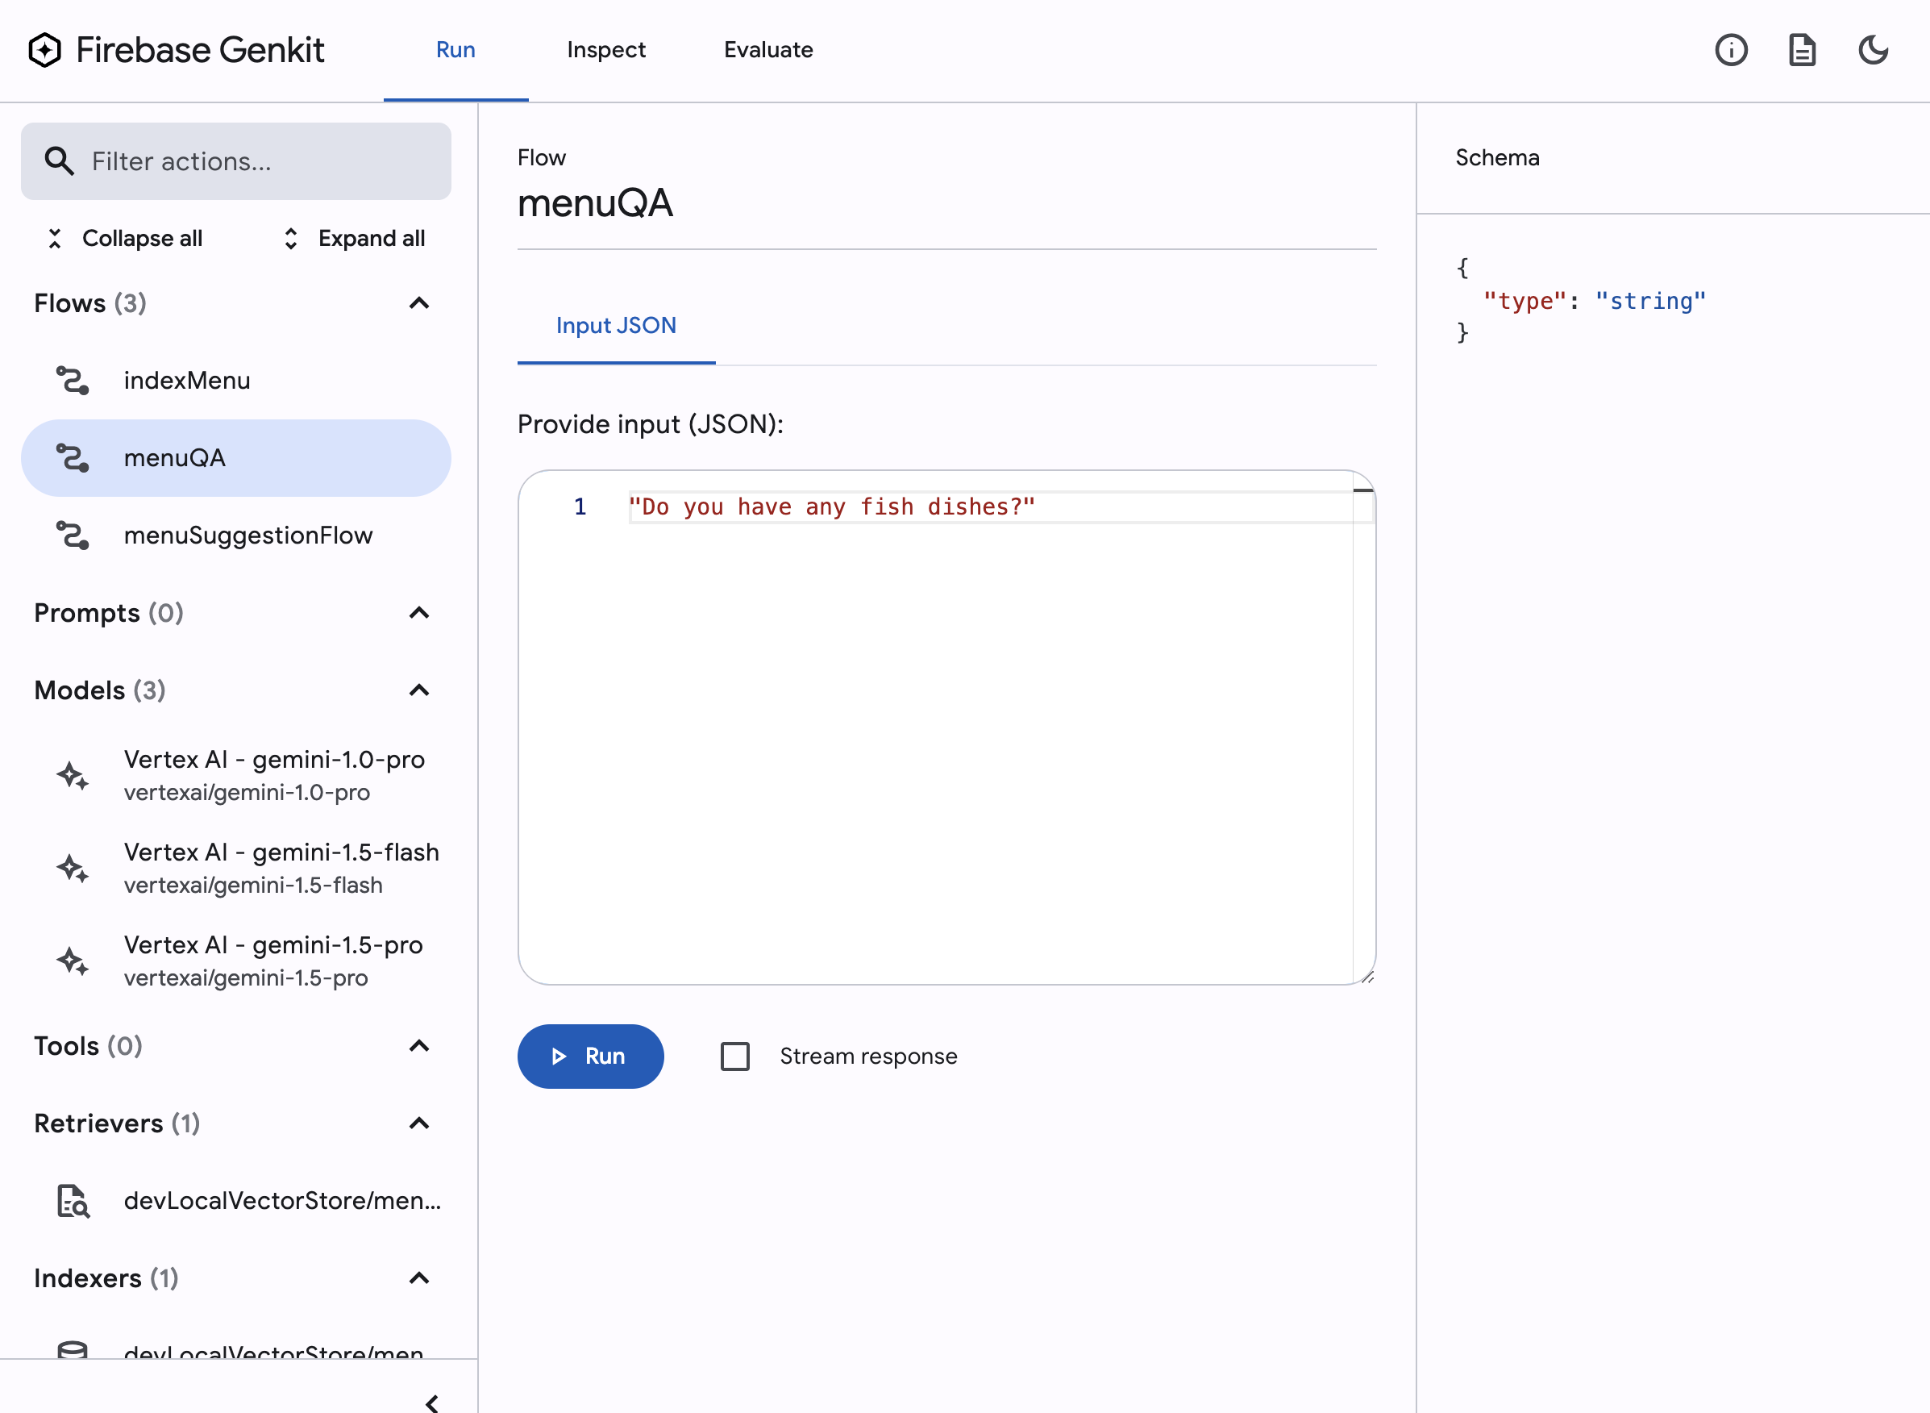This screenshot has width=1930, height=1413.
Task: Click the "string" value in schema
Action: 1651,301
